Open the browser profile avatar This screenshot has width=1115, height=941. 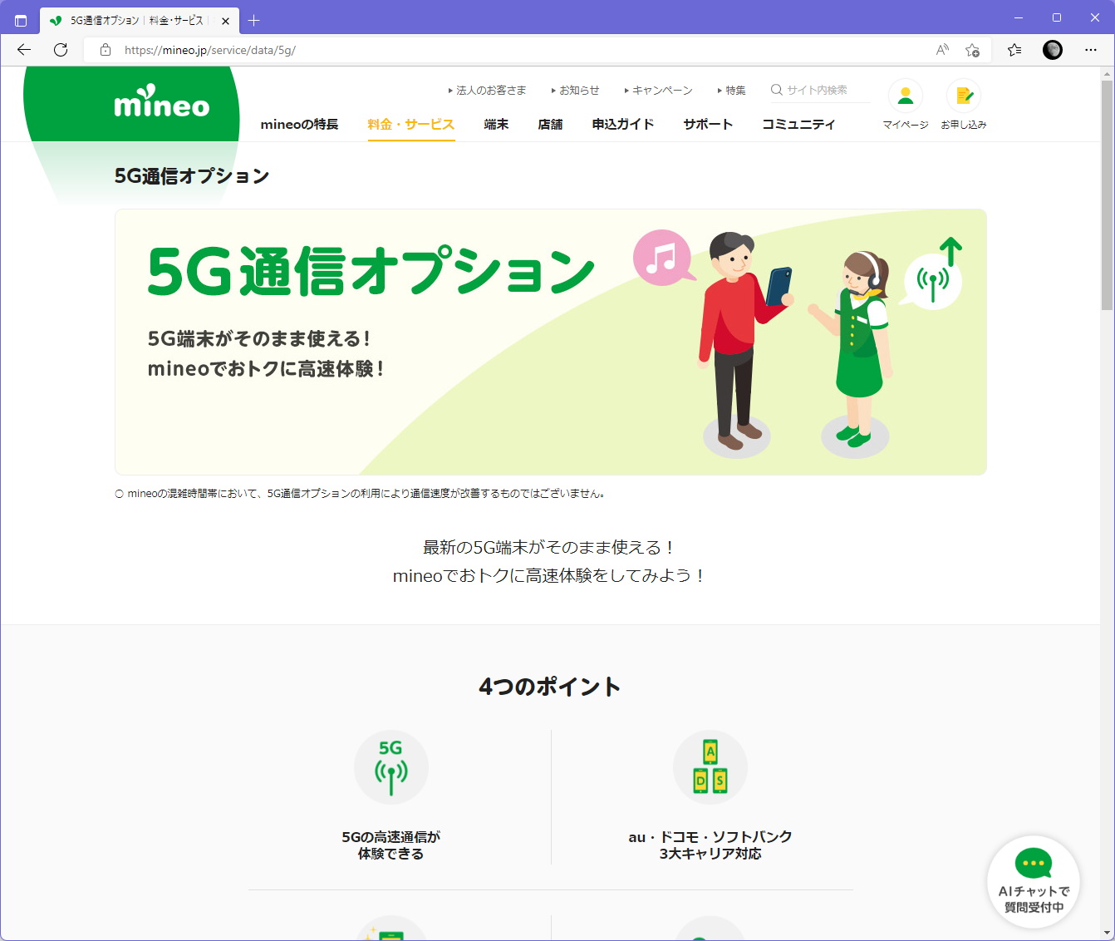pos(1052,50)
